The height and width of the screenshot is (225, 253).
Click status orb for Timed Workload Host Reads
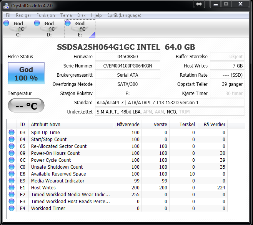pyautogui.click(x=12, y=202)
